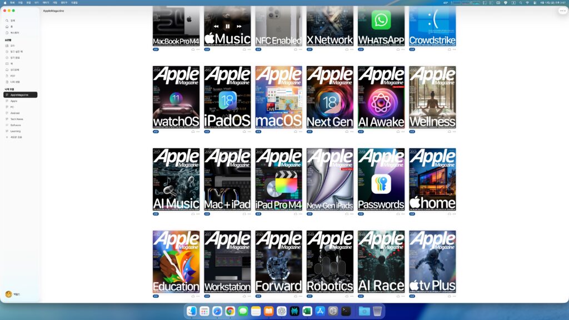
Task: Open the user account profile at sidebar bottom
Action: [12, 294]
